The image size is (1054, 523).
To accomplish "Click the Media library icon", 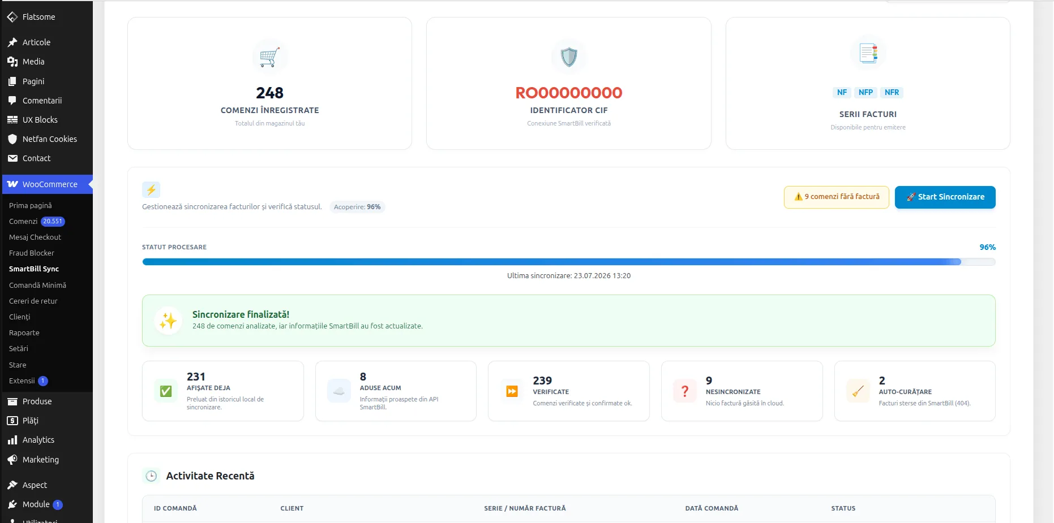I will tap(12, 62).
